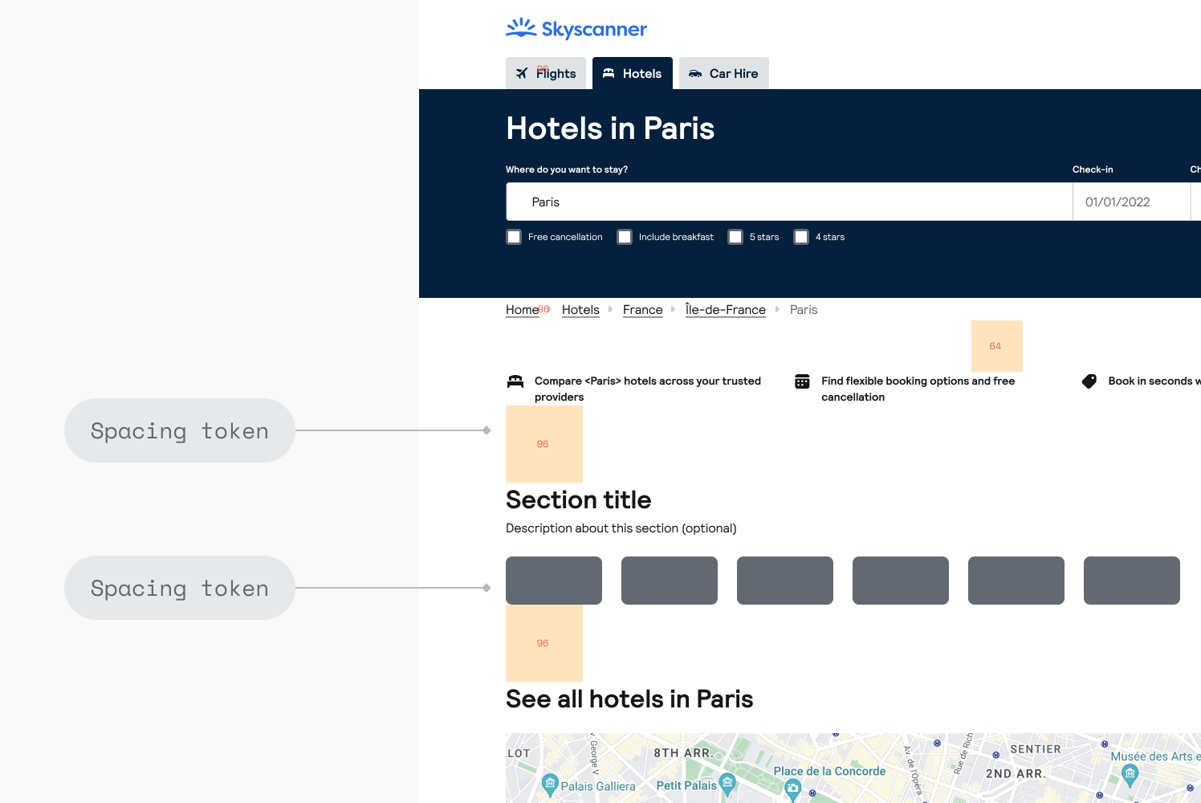
Task: Enable the Free cancellation checkbox
Action: tap(514, 237)
